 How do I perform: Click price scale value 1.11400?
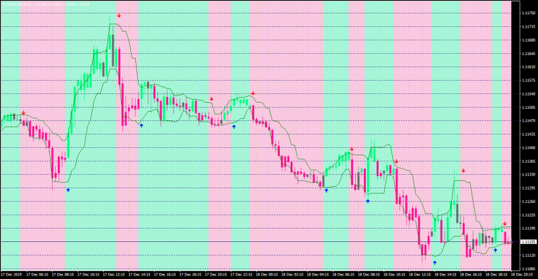pos(529,147)
